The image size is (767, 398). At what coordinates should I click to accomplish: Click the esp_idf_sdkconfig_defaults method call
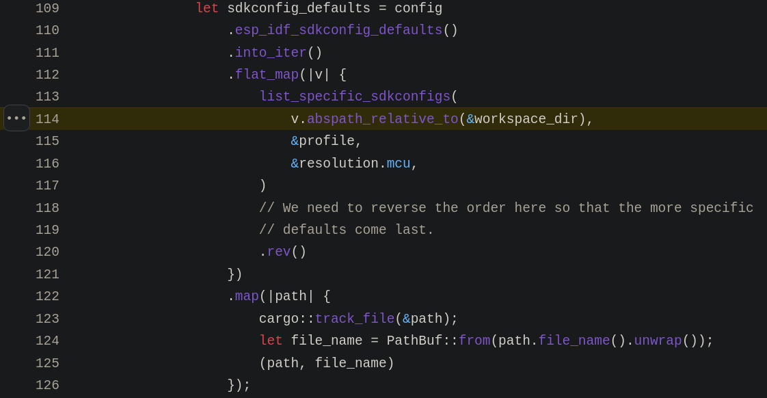pos(338,30)
